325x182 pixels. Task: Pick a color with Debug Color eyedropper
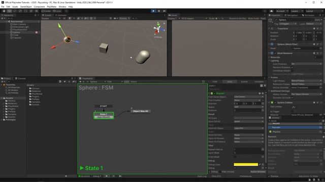coord(259,164)
